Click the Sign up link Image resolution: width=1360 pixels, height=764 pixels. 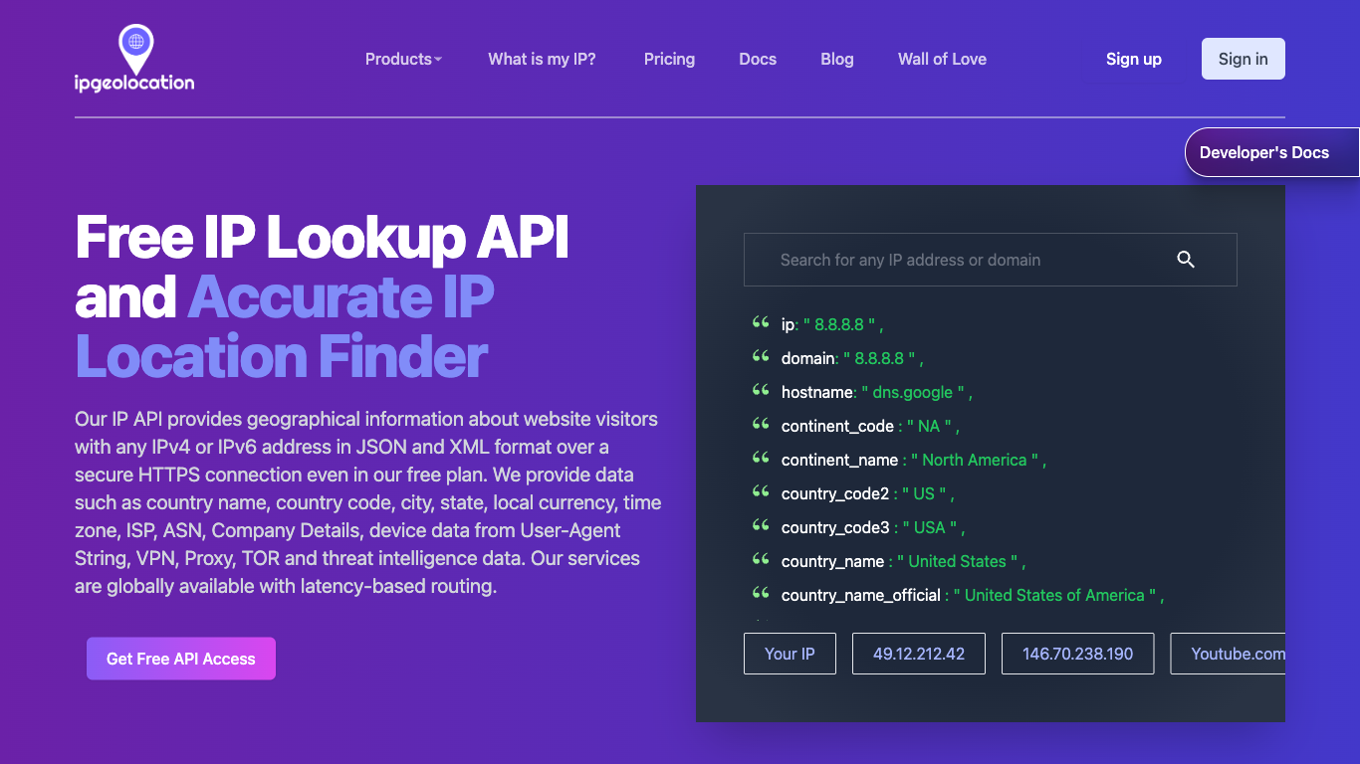(1134, 59)
